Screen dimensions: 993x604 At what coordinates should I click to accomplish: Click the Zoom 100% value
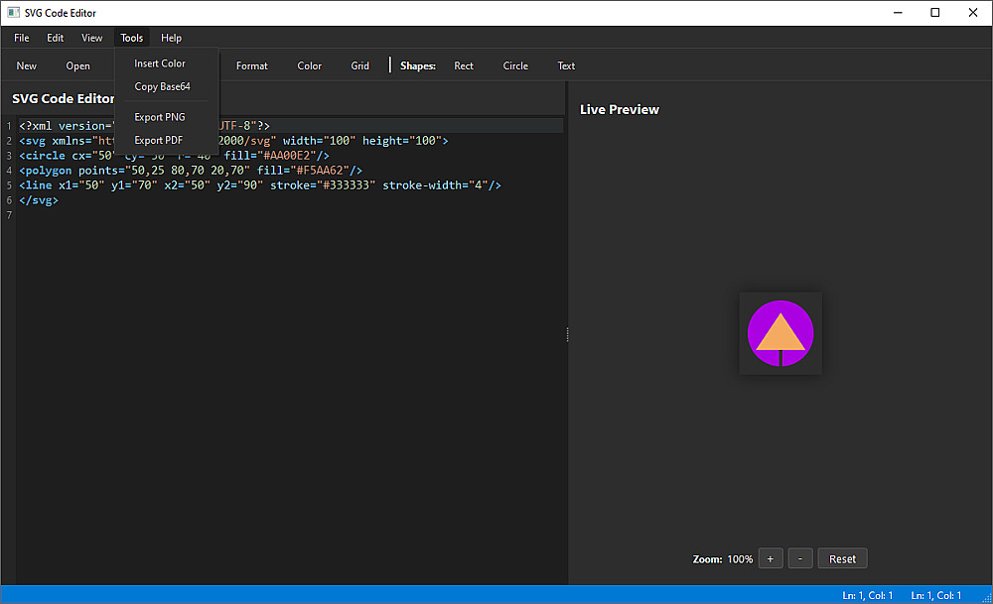pyautogui.click(x=740, y=559)
